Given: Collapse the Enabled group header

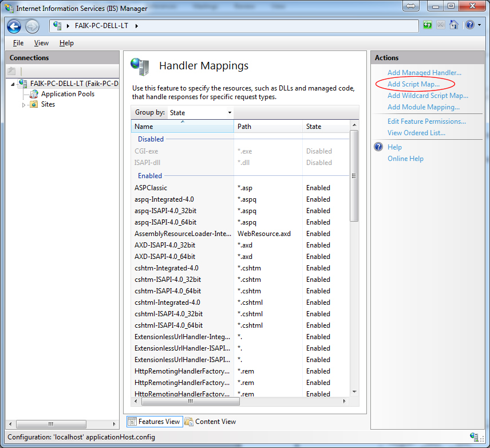Looking at the screenshot, I should tap(149, 175).
